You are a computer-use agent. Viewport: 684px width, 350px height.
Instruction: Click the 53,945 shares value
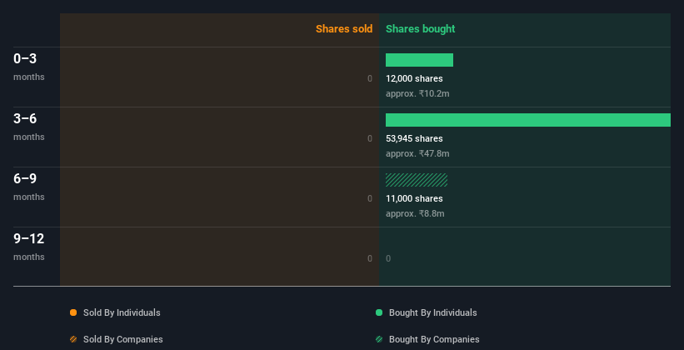414,139
